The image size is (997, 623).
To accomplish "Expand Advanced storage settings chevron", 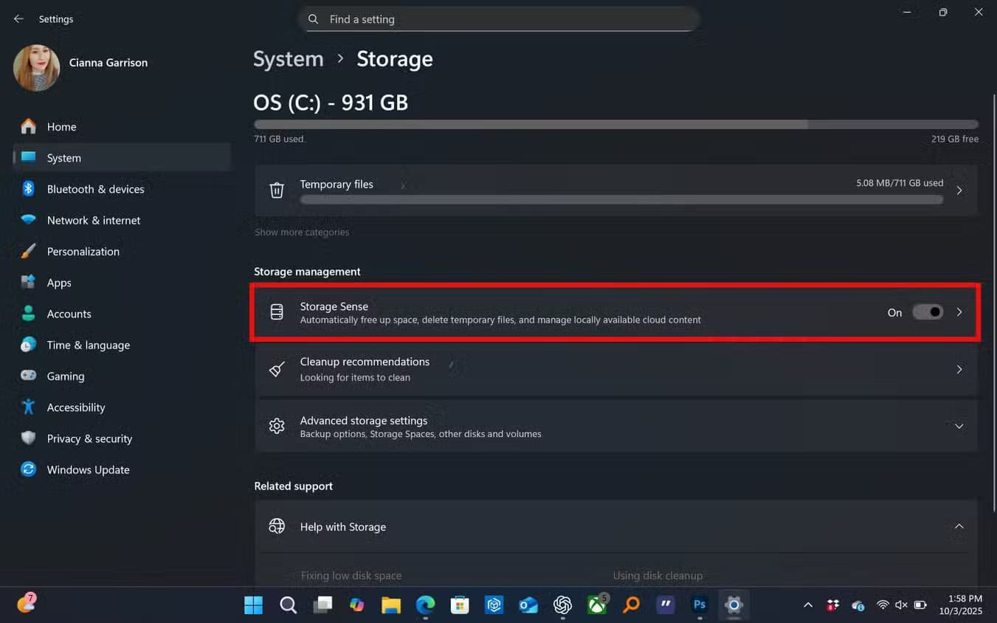I will tap(959, 426).
